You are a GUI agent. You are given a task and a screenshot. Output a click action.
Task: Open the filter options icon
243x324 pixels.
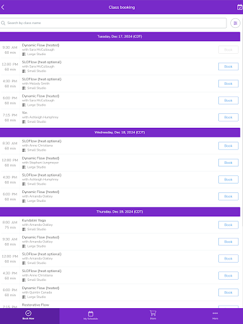pyautogui.click(x=235, y=23)
